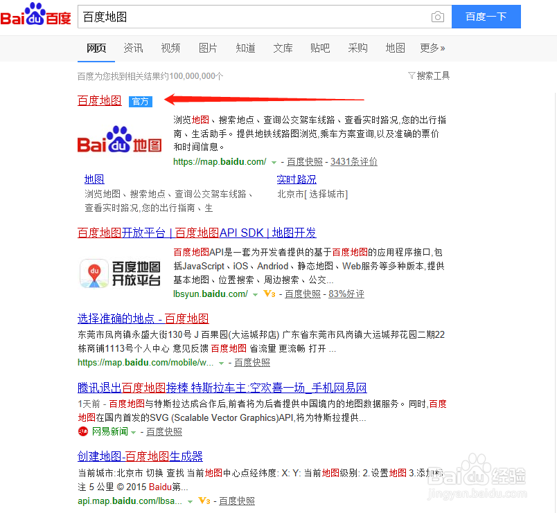The height and width of the screenshot is (513, 557).
Task: Click the camera icon in the search box
Action: [x=437, y=17]
